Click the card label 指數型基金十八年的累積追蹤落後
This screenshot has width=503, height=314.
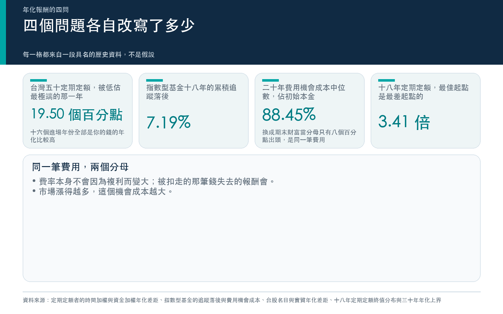tap(191, 92)
